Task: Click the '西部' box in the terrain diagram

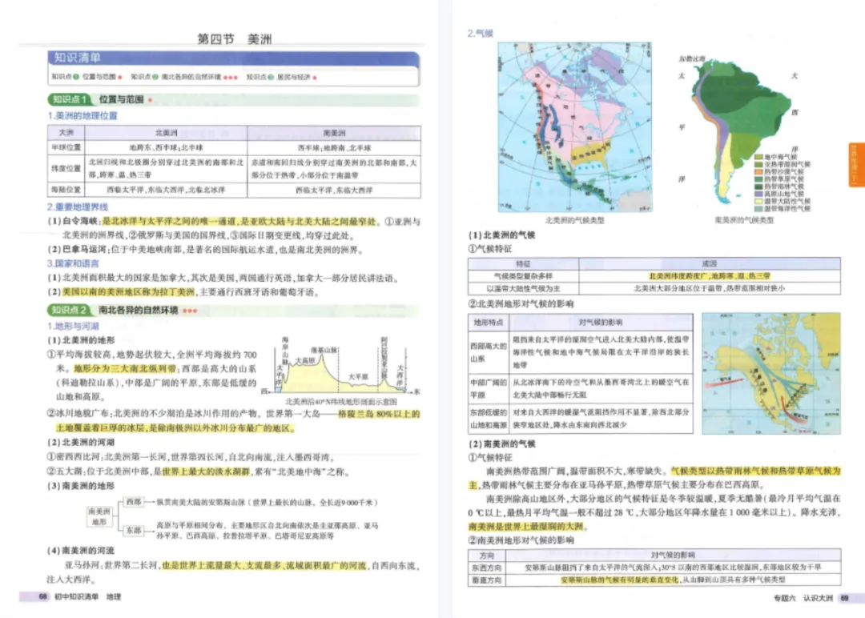Action: coord(133,502)
